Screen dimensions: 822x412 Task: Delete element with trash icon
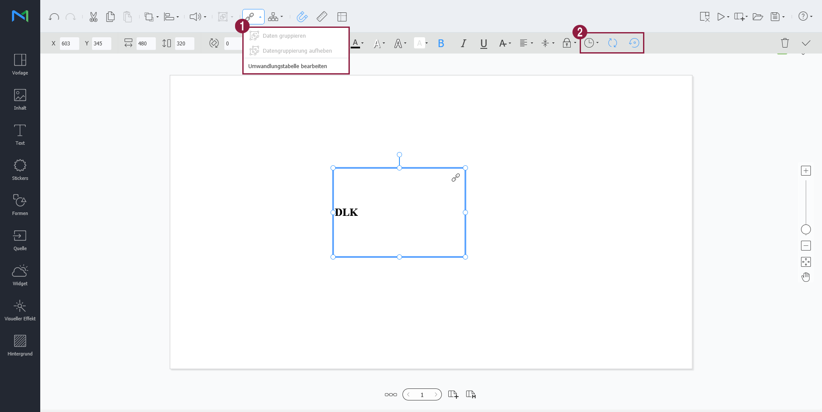pos(784,43)
